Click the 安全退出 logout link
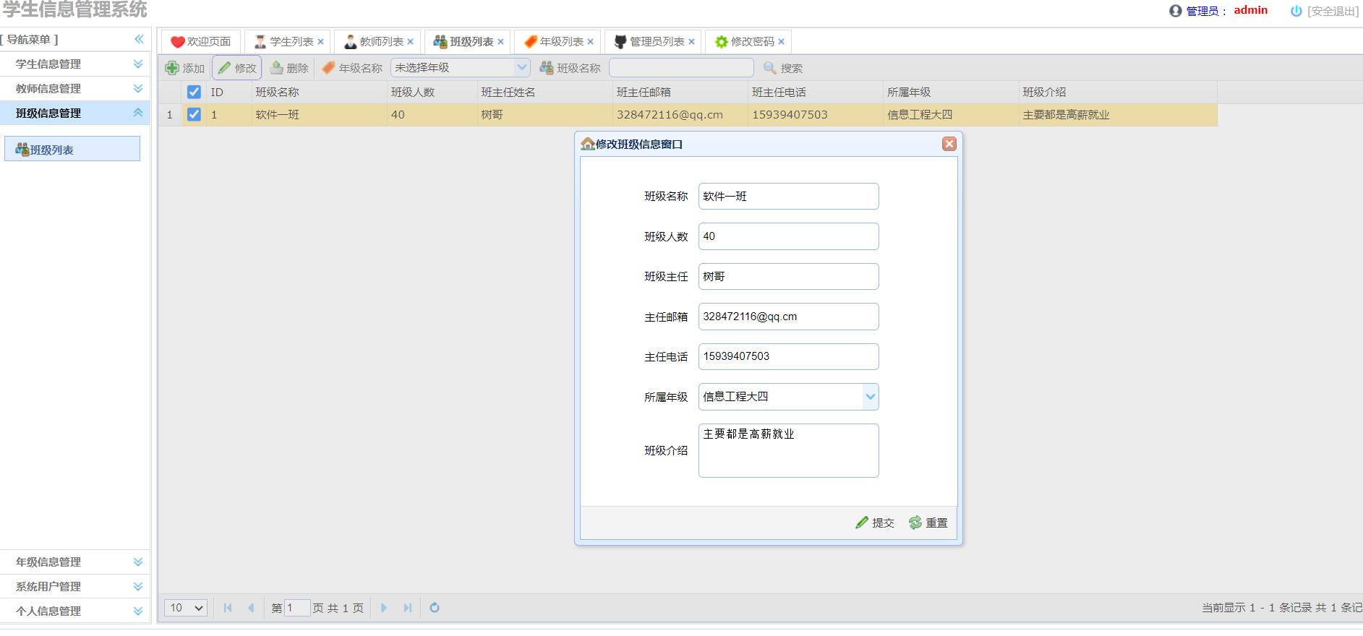Image resolution: width=1363 pixels, height=636 pixels. click(1333, 11)
